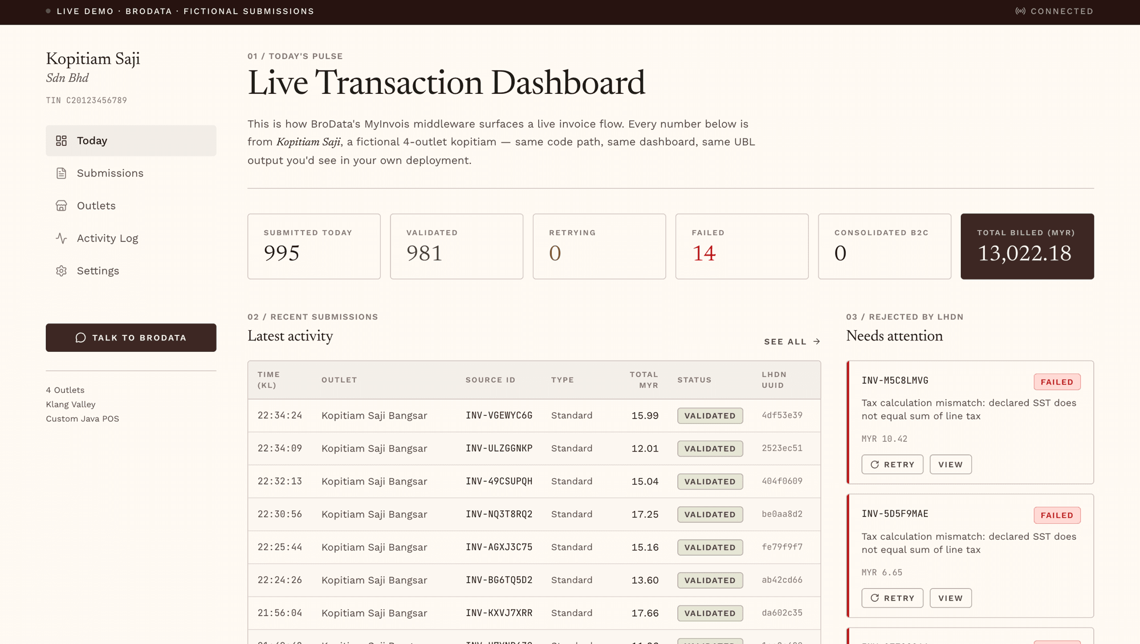Click the Validated badge for INV-49CSUPQH

(x=710, y=482)
